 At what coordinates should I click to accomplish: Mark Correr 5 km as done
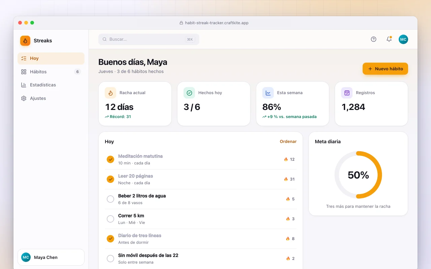(110, 219)
